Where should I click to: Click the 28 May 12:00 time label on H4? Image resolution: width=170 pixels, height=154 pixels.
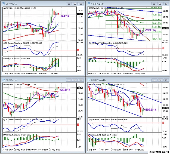coord(43,150)
